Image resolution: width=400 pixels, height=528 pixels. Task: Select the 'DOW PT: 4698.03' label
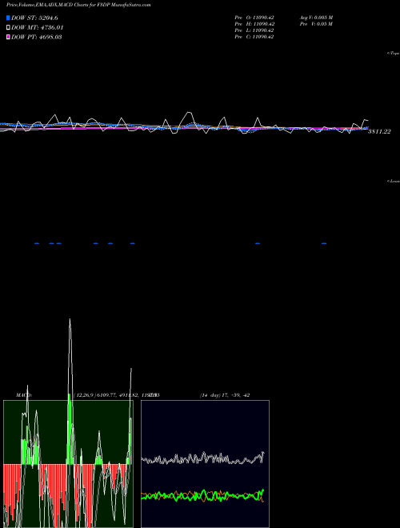click(x=36, y=37)
